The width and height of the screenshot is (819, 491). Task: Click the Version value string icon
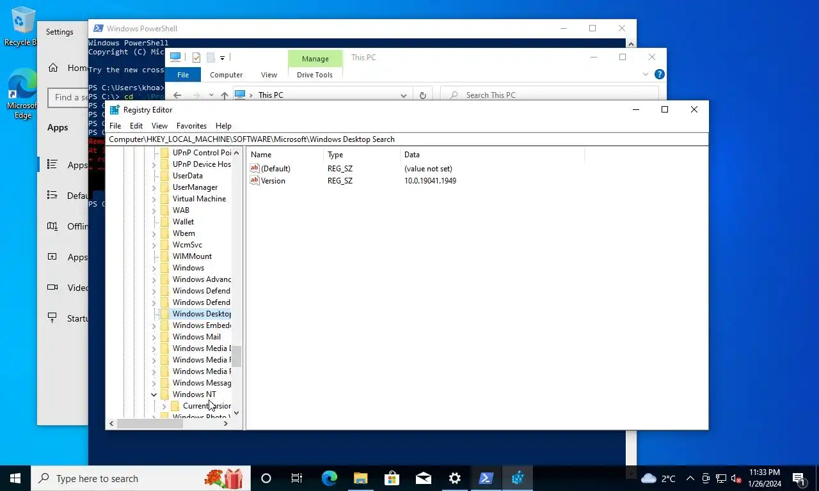pos(255,181)
